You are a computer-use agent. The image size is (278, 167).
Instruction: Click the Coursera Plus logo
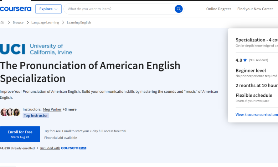click(73, 148)
